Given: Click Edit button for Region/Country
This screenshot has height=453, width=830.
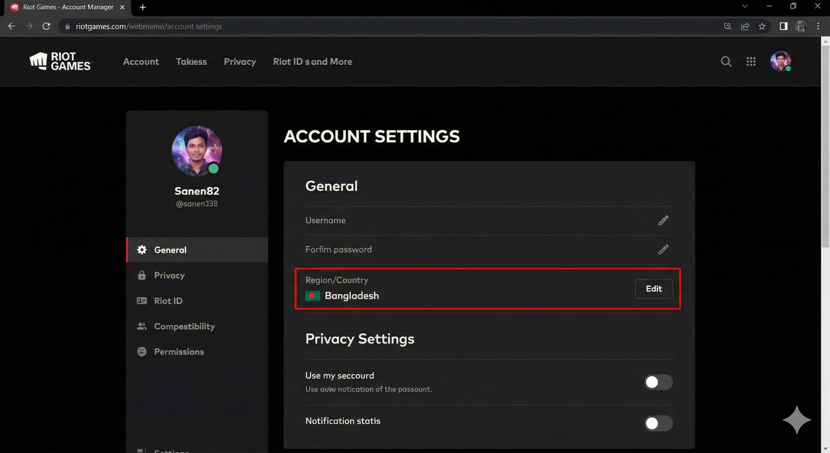Looking at the screenshot, I should [654, 289].
